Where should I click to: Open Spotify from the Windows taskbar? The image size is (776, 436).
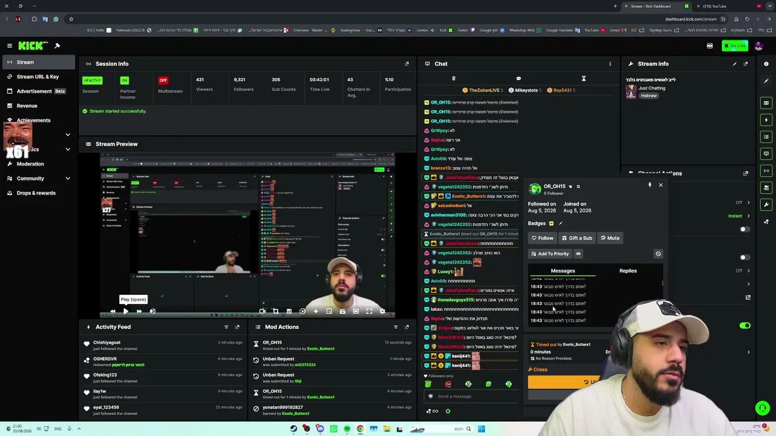coord(347,429)
